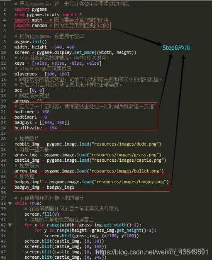Click the set_mode display line
This screenshot has width=212, height=260.
click(76, 53)
